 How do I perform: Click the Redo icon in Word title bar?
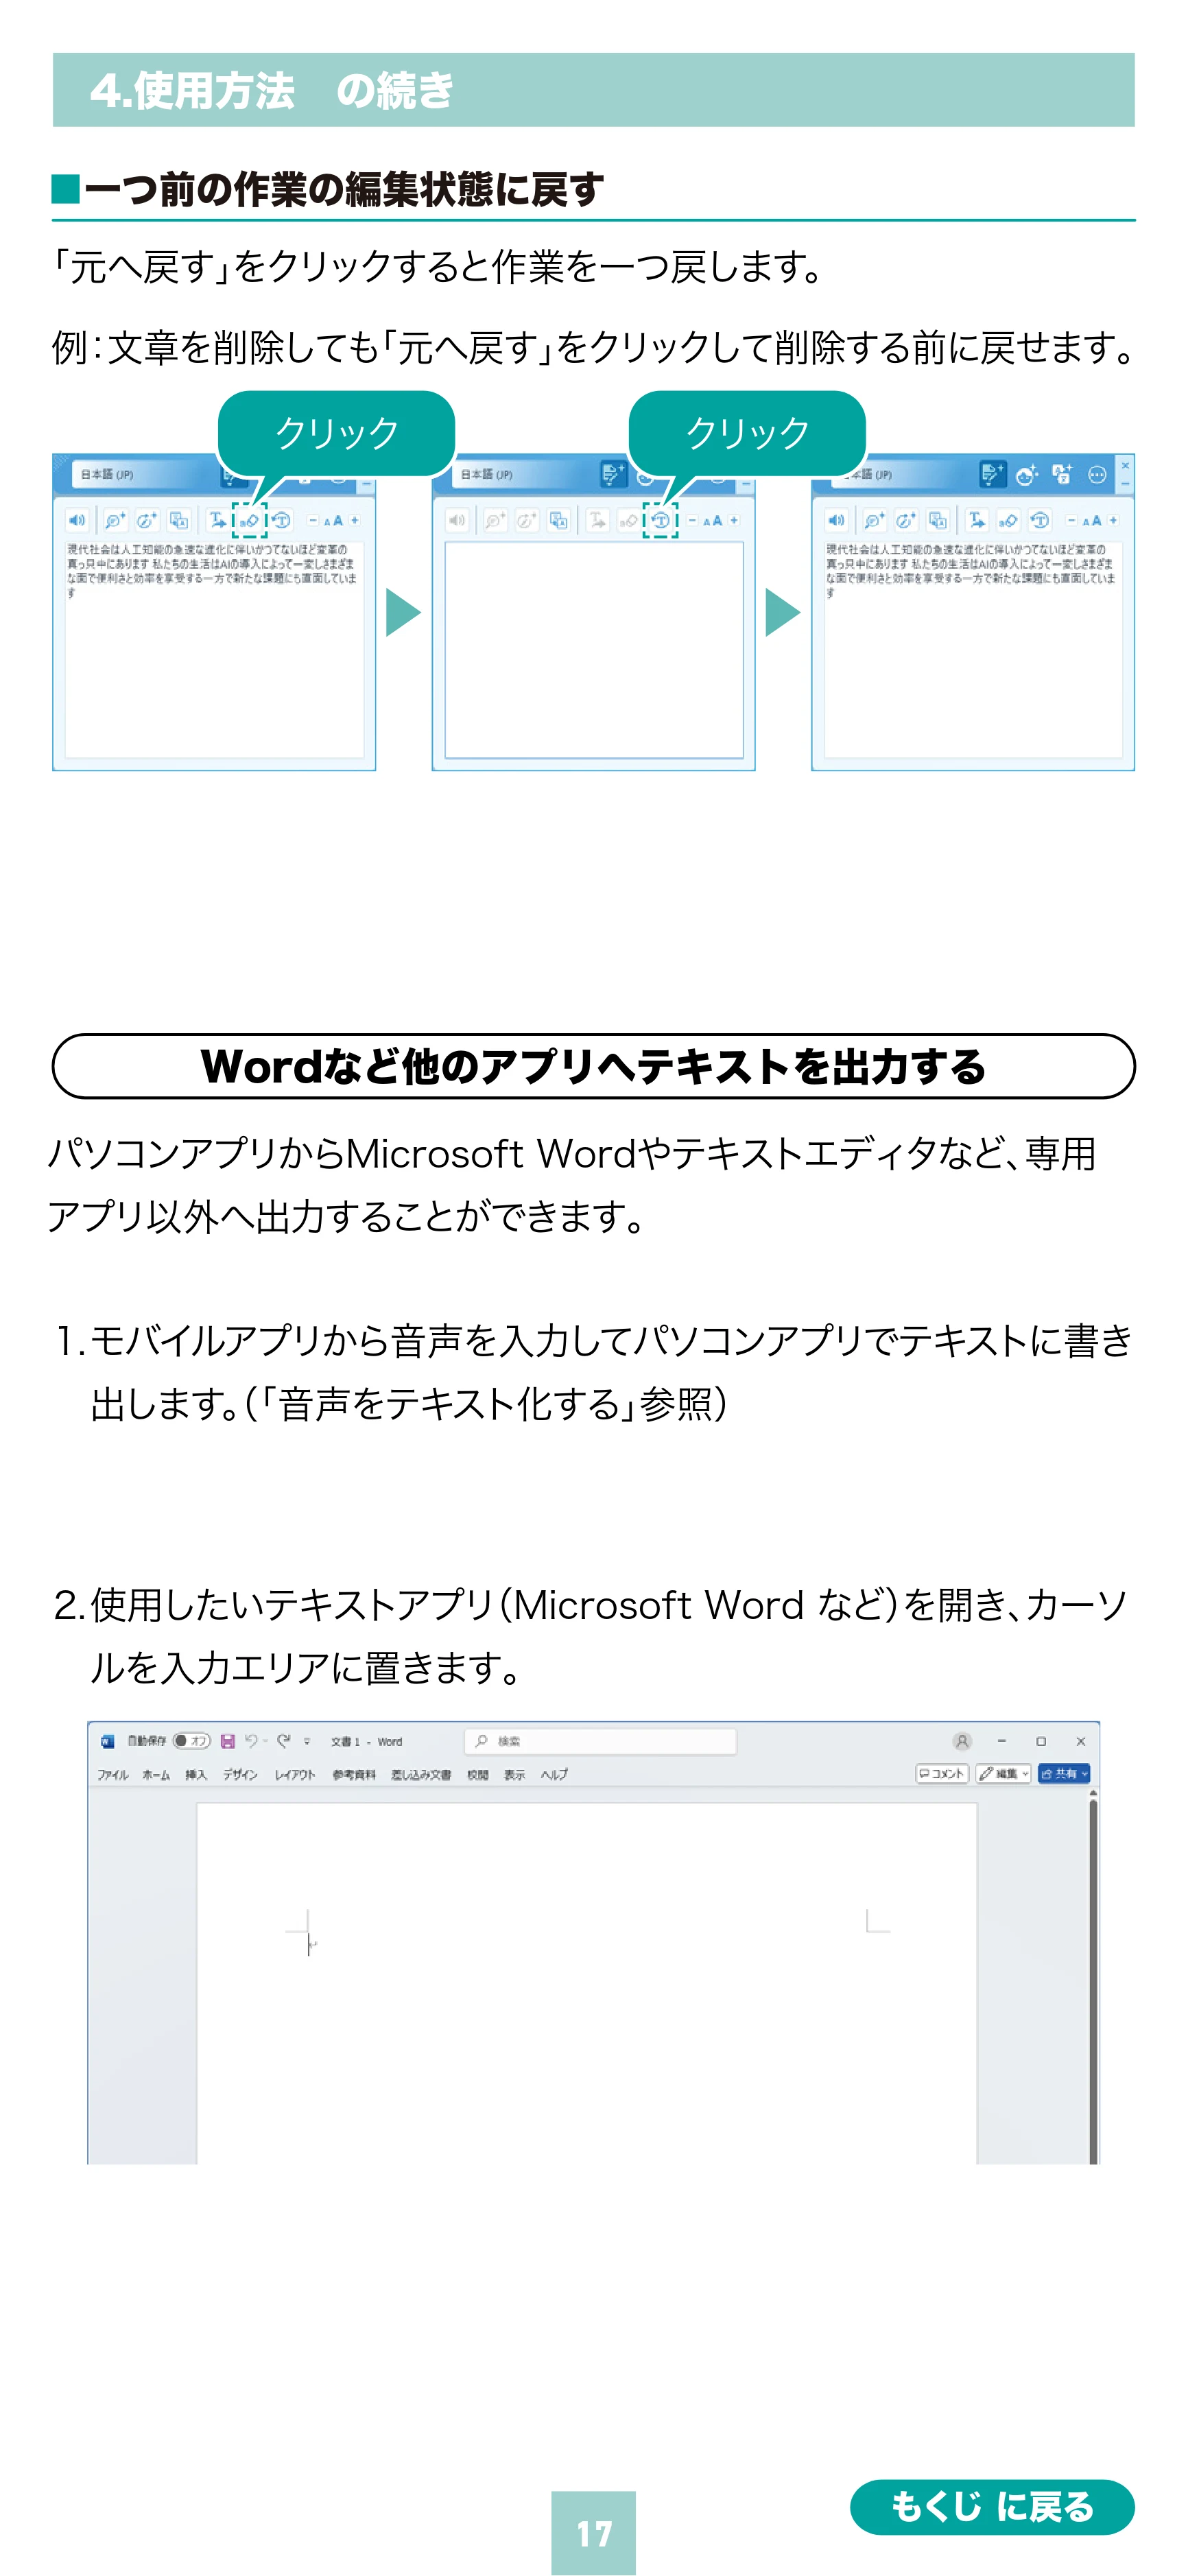[283, 1741]
